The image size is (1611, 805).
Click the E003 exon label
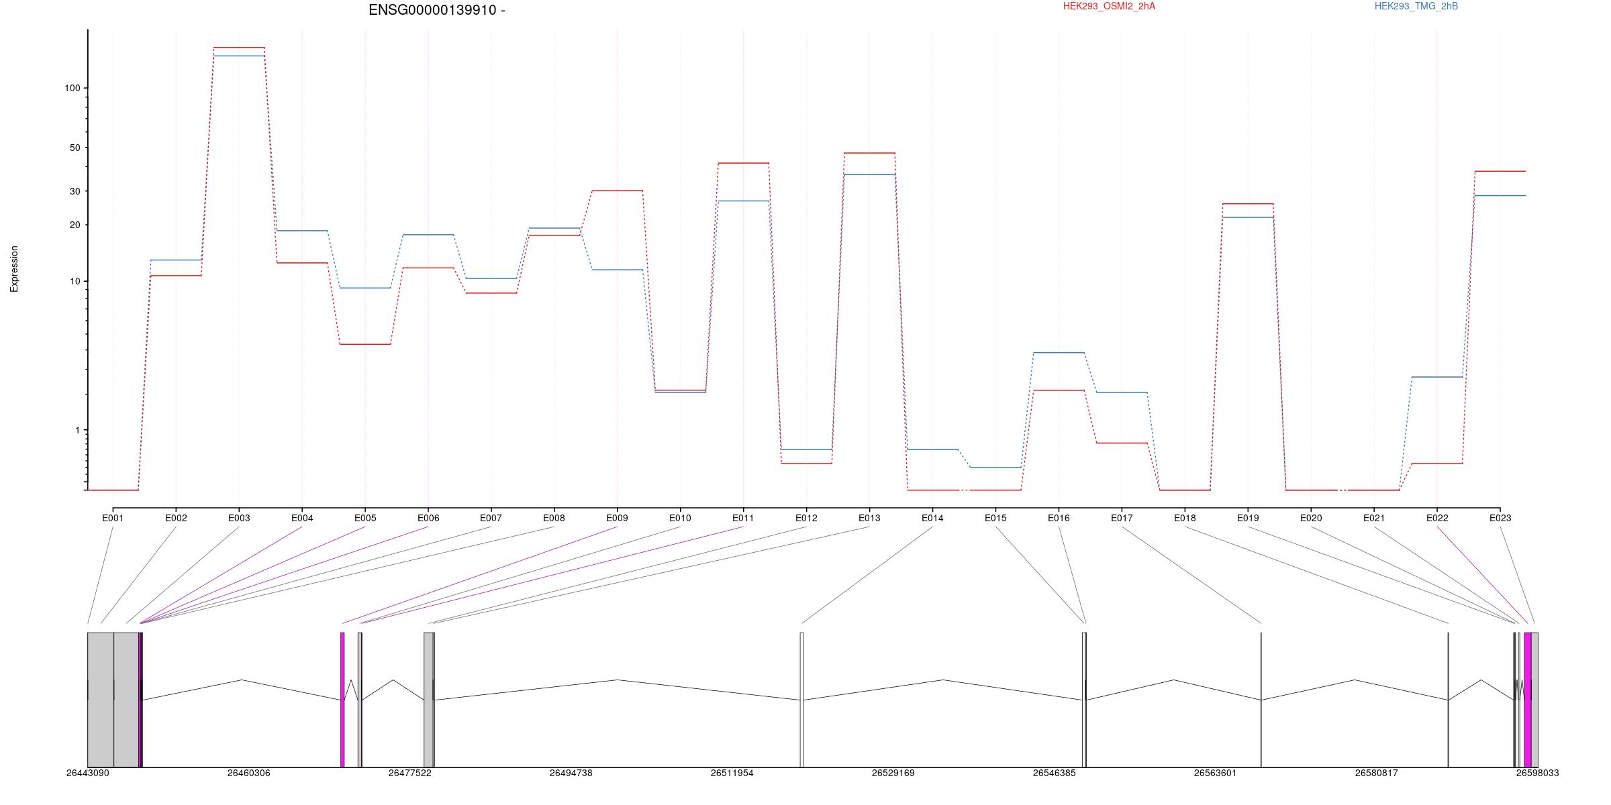[239, 518]
